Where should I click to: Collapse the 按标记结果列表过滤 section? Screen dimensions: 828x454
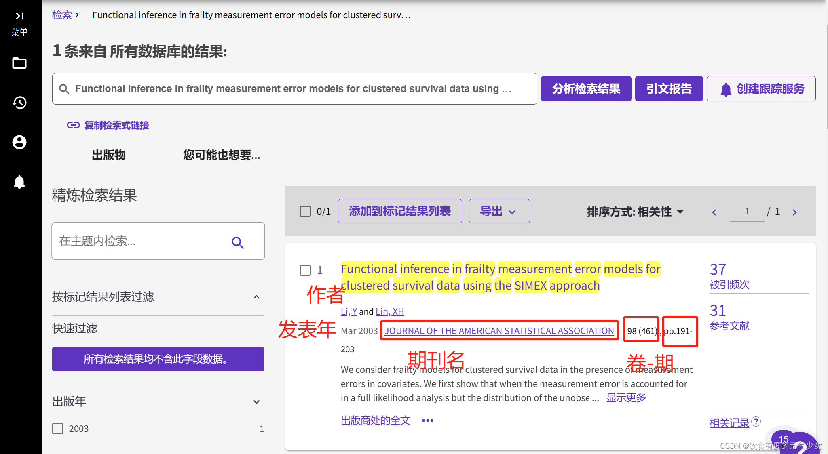(256, 297)
